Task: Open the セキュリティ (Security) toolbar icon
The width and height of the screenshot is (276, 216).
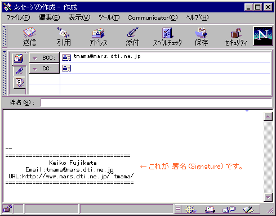Action: (236, 37)
